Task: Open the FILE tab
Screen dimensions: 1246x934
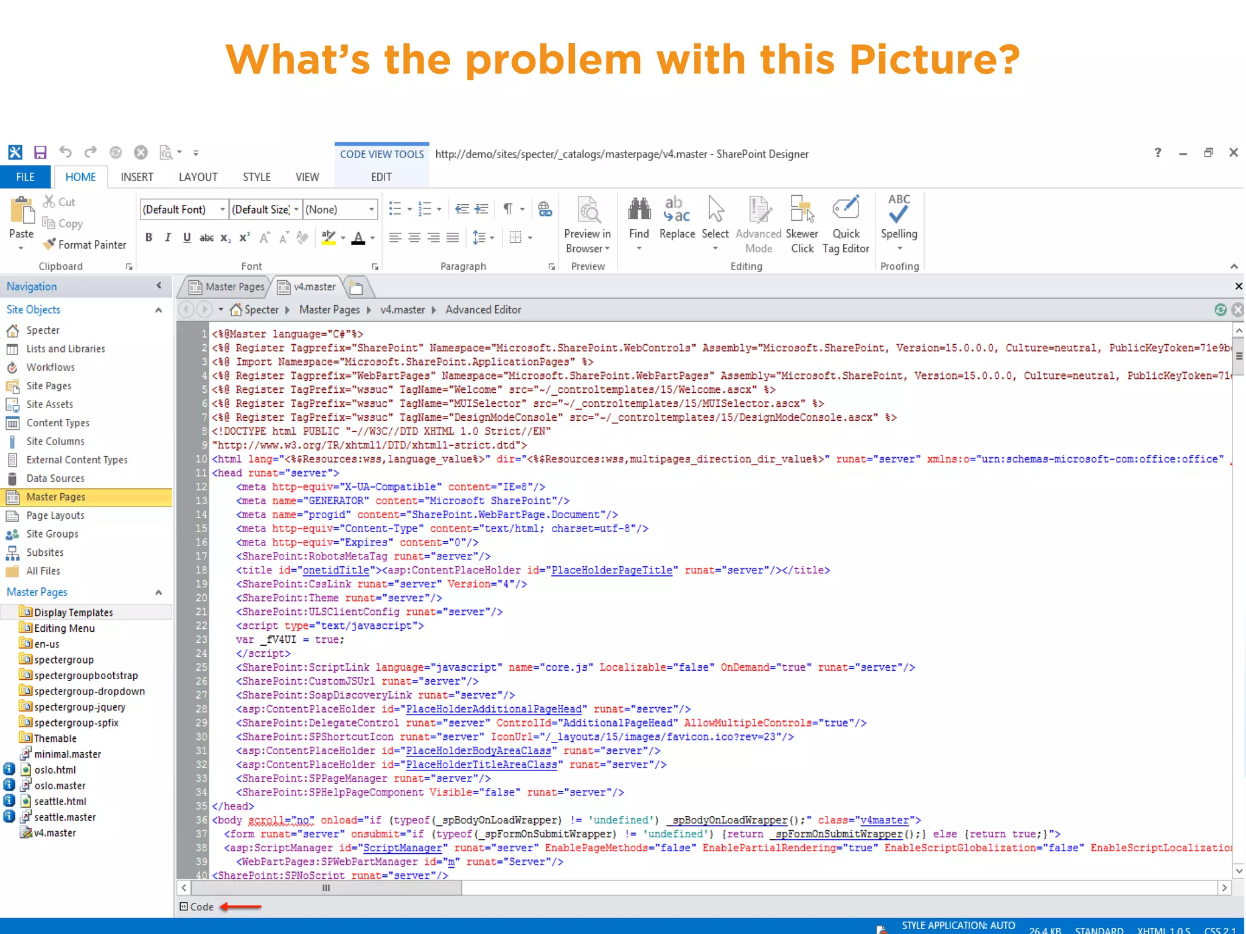Action: point(25,177)
